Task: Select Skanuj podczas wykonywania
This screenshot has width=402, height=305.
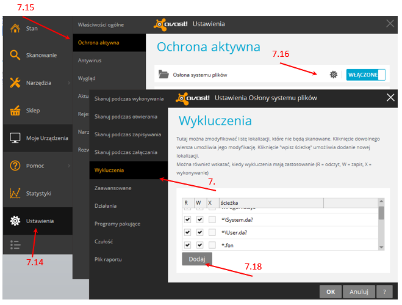Action: coord(129,99)
